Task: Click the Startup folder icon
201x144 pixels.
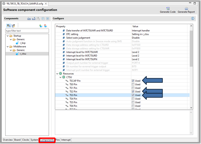Action: pos(11,36)
